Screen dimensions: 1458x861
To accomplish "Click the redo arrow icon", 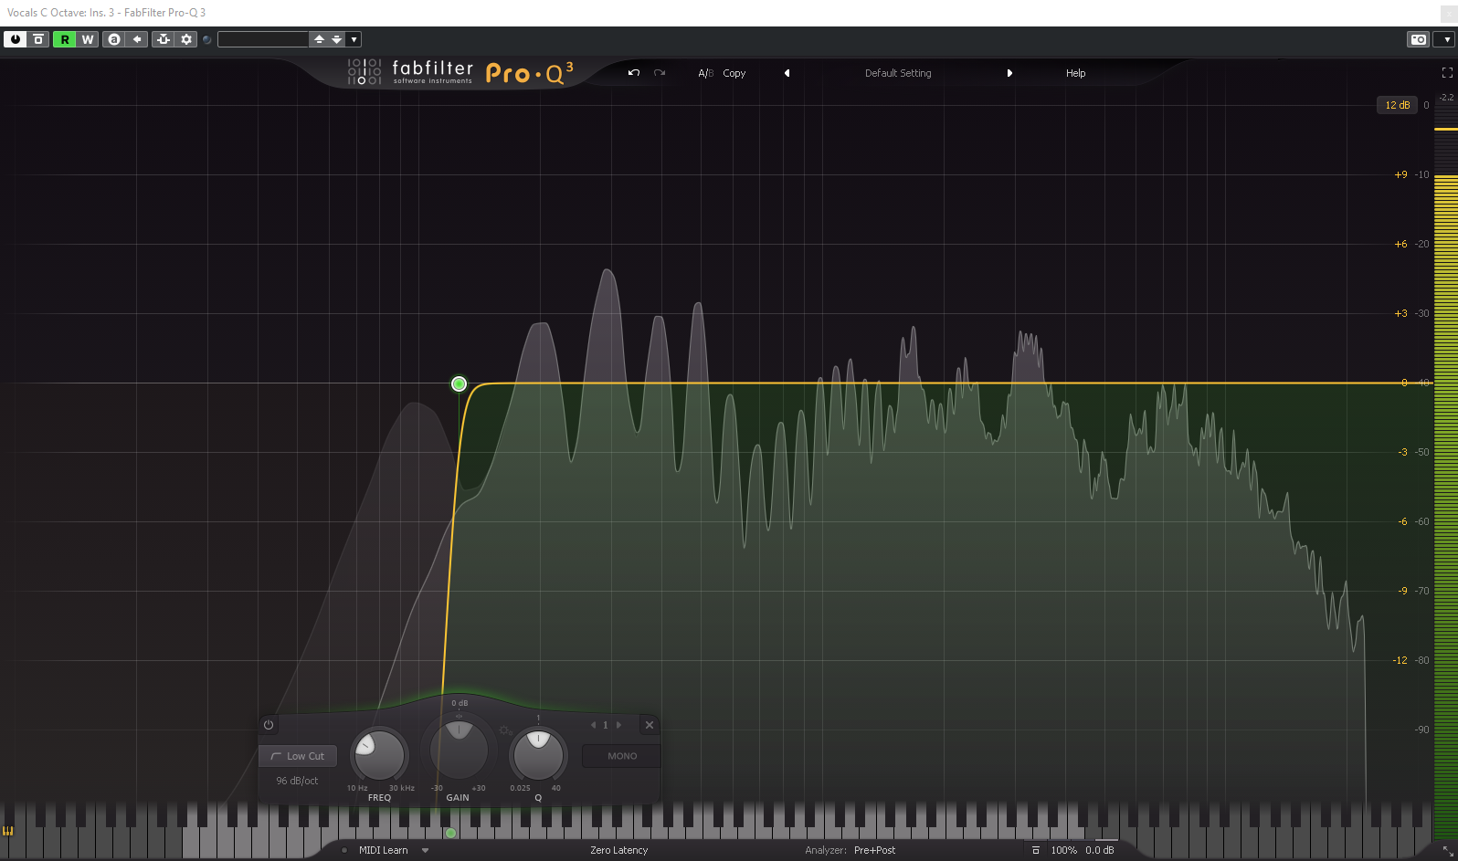I will [x=660, y=73].
